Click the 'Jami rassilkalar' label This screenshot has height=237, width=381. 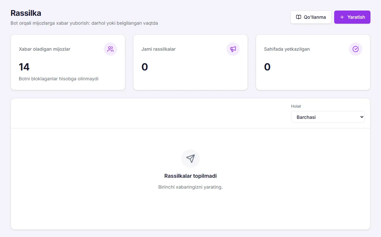pyautogui.click(x=159, y=49)
